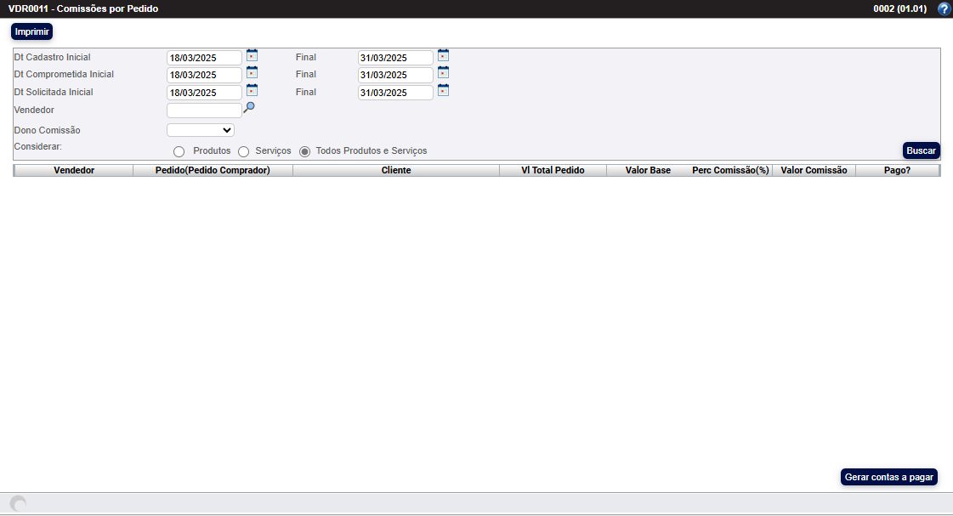Viewport: 953px width, 516px height.
Task: Click the Pago? column header
Action: [x=899, y=170]
